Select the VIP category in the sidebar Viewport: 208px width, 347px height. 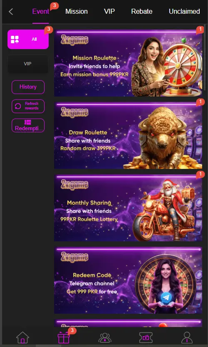28,64
